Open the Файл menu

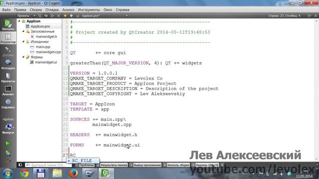[x=6, y=9]
